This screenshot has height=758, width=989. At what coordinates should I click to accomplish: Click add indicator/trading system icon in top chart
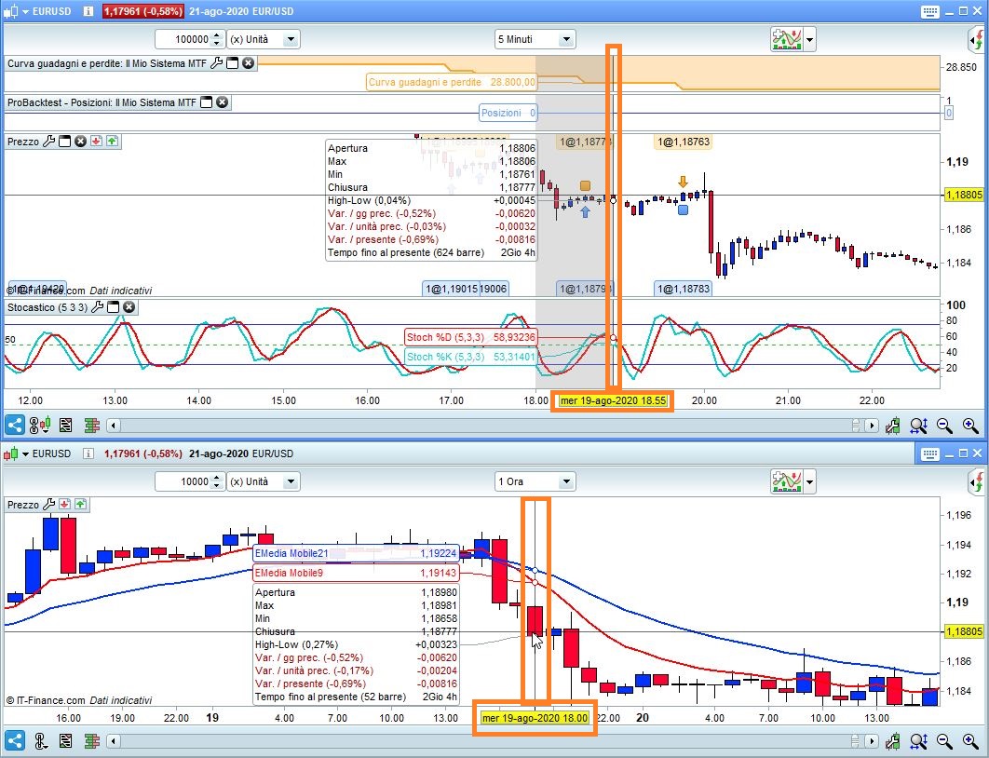pos(786,39)
